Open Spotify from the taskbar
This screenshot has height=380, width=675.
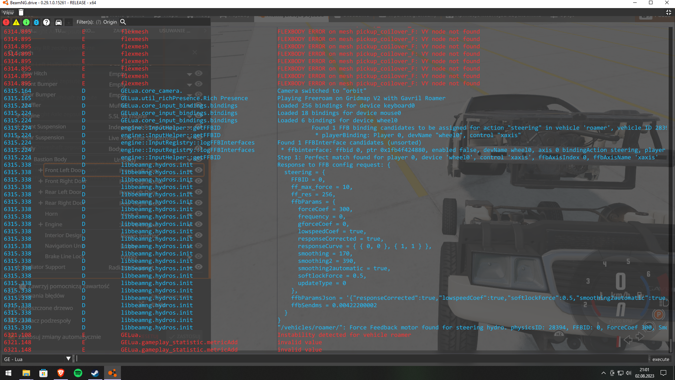(78, 373)
